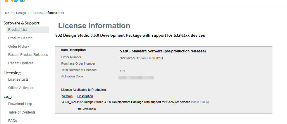287x124 pixels.
Task: Click the blurred Activation Code value
Action: 136,78
